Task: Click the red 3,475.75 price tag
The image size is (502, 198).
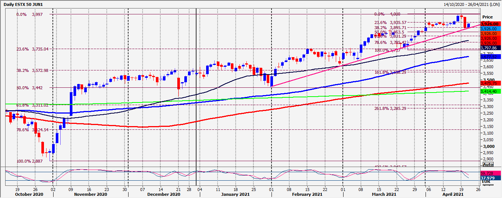Action: (490, 83)
